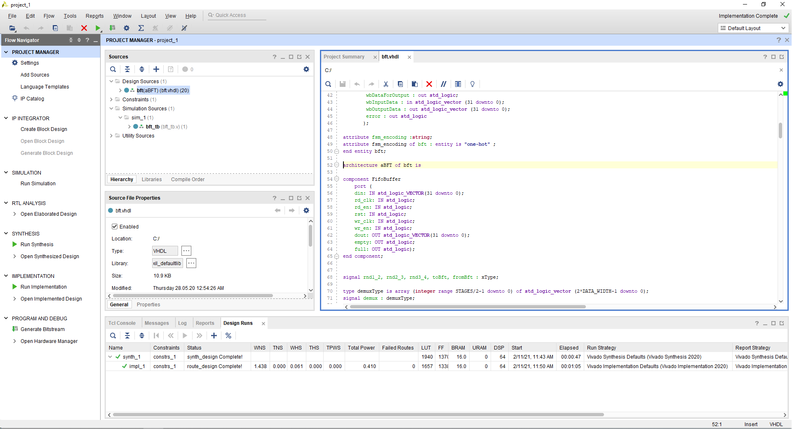Toggle line comment using the // editor icon
Screen dimensions: 792x429
(444, 84)
